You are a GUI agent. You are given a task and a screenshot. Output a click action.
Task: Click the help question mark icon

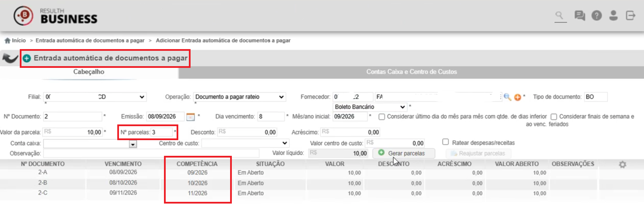tap(597, 15)
